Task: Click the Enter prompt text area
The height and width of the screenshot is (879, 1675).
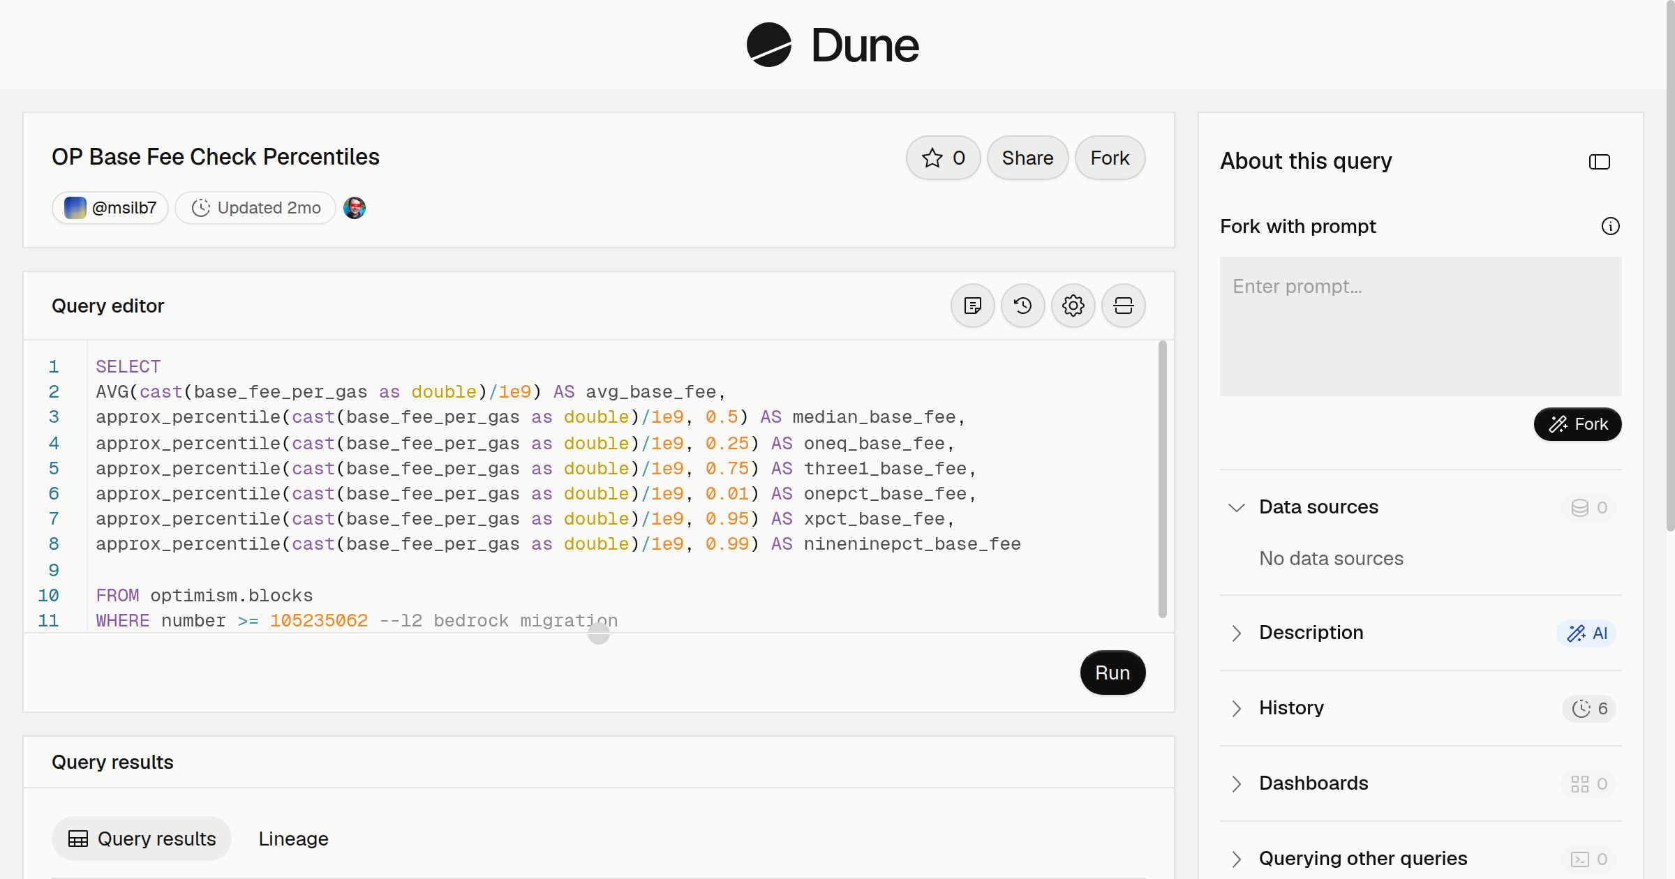Action: point(1420,326)
